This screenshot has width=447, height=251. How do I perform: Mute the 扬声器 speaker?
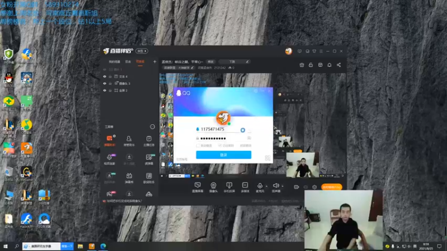click(275, 187)
